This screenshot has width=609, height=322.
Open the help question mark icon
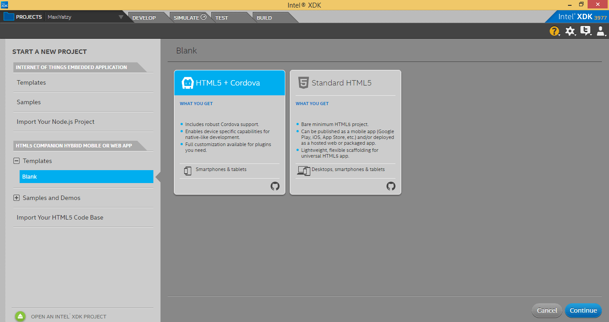click(x=554, y=31)
